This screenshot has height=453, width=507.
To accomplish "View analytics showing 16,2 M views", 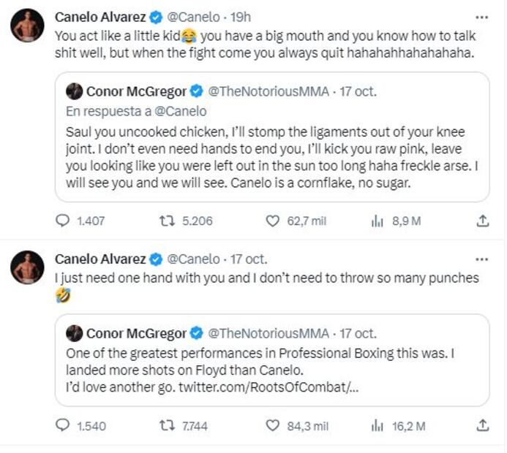I will tap(378, 425).
